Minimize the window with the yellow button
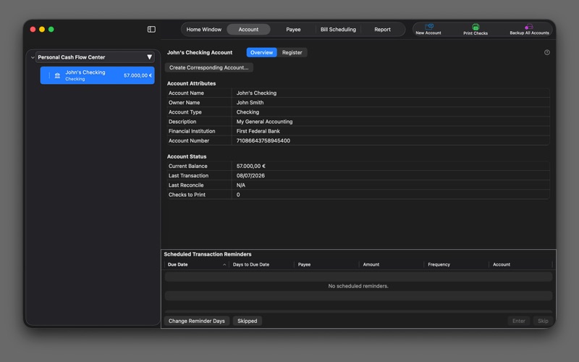This screenshot has height=362, width=579. (x=42, y=29)
